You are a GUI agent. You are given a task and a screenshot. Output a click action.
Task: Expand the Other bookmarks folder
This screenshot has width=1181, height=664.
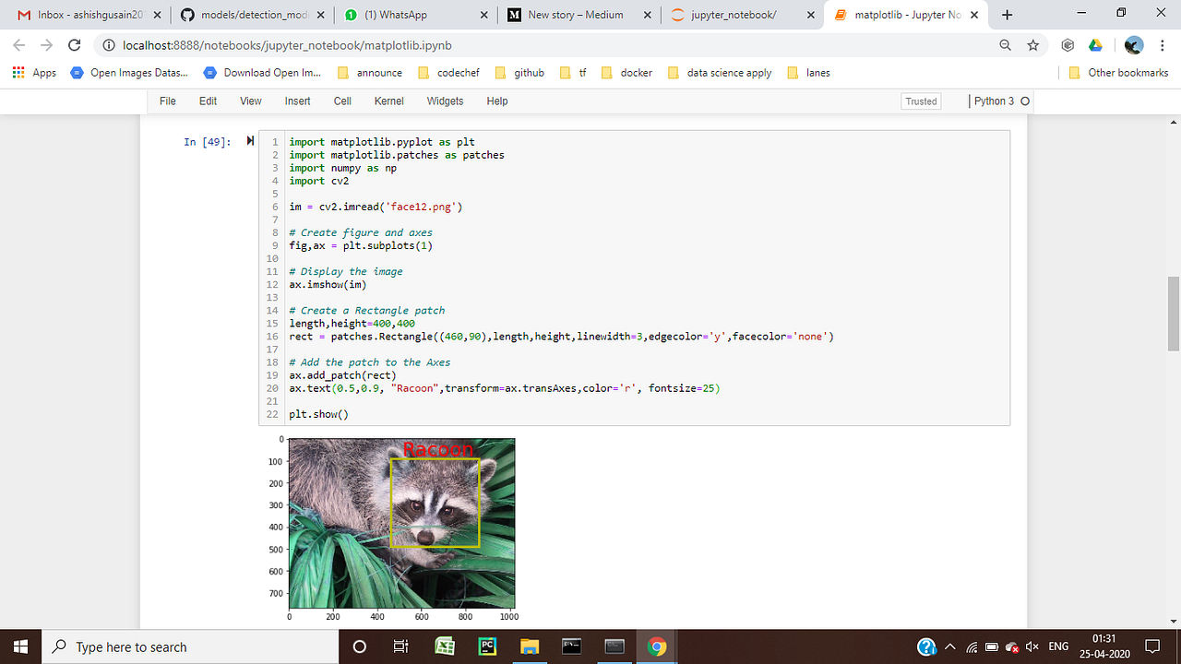(1122, 72)
